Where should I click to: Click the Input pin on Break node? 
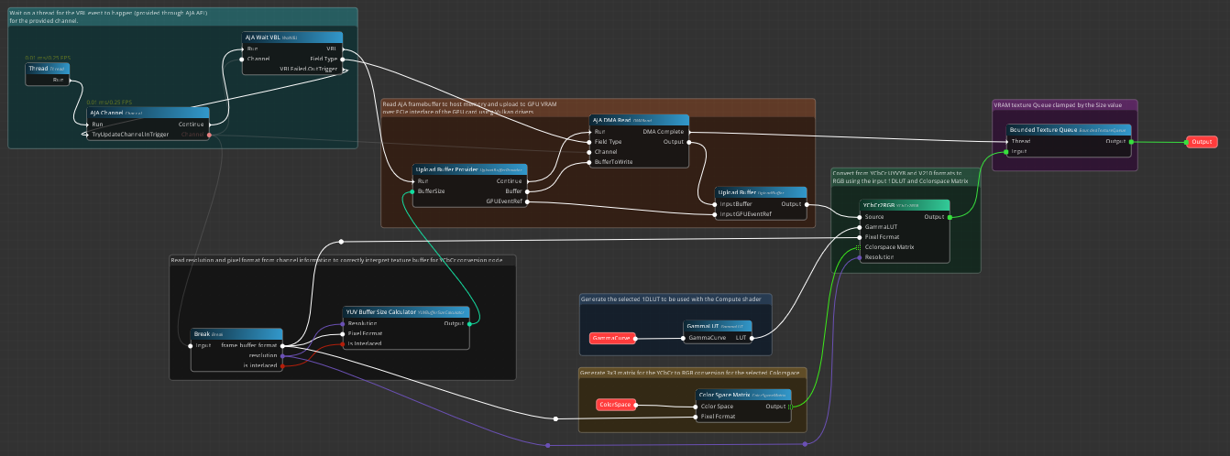click(191, 345)
